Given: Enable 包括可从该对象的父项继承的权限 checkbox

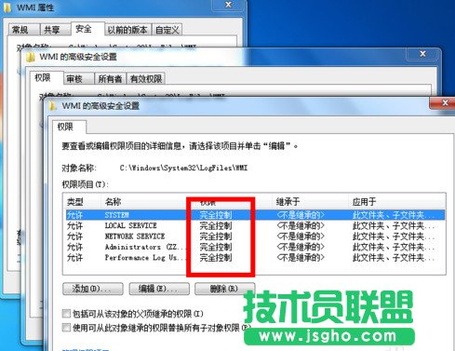Looking at the screenshot, I should (x=66, y=314).
